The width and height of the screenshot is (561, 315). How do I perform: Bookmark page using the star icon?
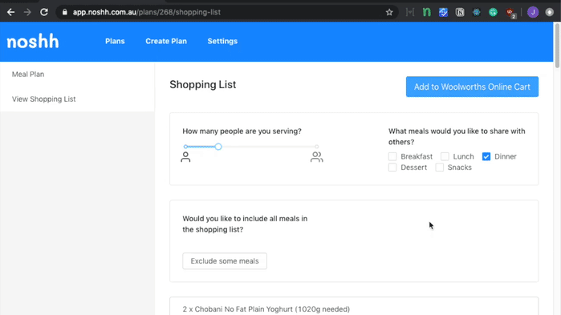click(x=389, y=12)
